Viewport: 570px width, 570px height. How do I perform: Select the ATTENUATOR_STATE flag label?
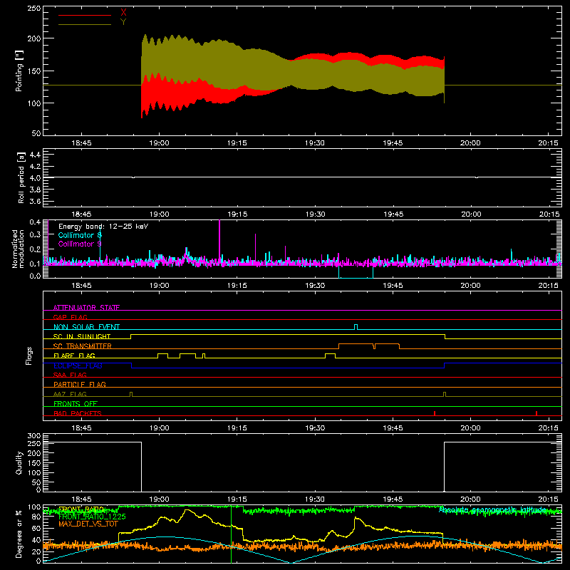point(86,308)
